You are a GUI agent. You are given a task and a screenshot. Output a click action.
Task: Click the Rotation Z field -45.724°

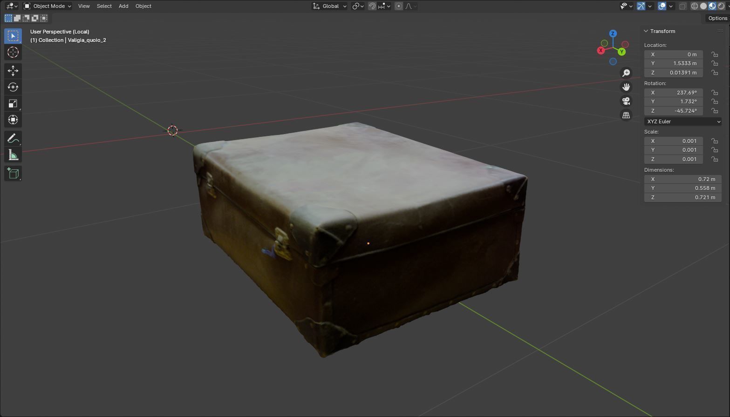click(674, 111)
